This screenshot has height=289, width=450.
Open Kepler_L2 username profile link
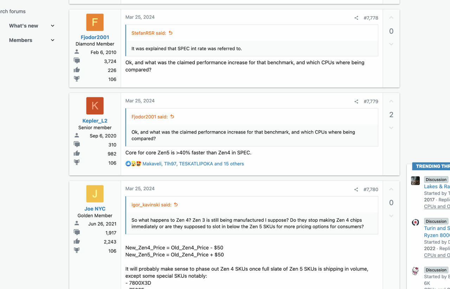(95, 121)
